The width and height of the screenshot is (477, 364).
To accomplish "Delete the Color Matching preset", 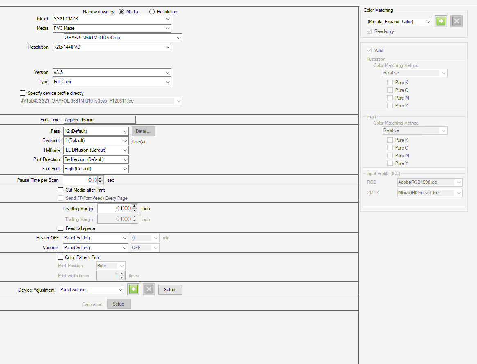I will tap(456, 21).
